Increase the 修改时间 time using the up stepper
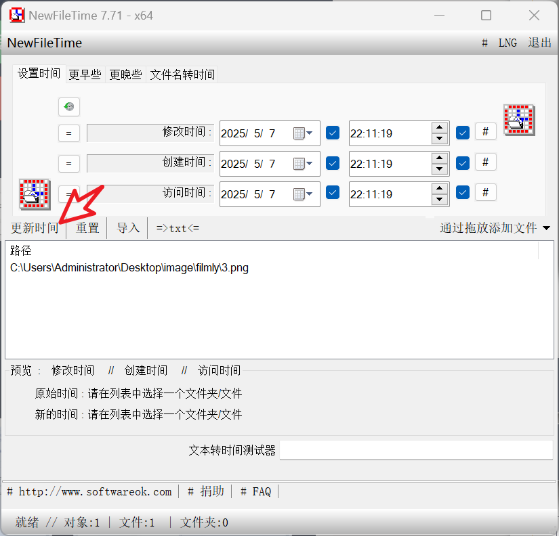 click(x=440, y=129)
